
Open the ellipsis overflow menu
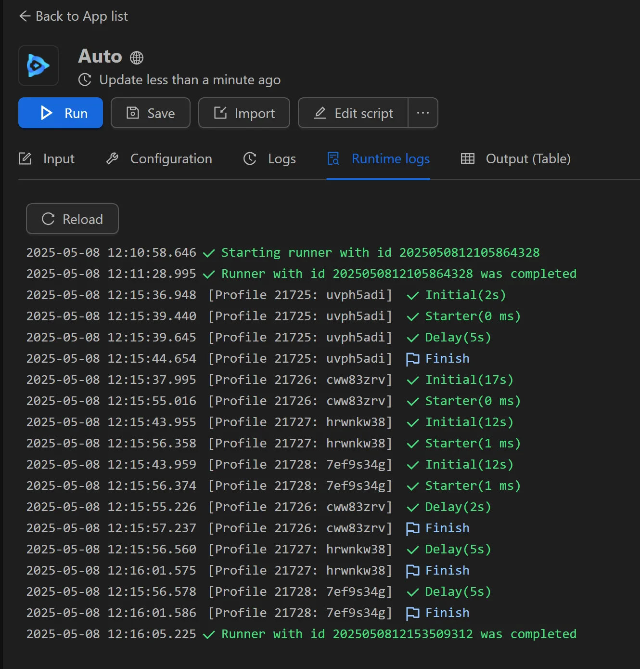click(x=422, y=113)
